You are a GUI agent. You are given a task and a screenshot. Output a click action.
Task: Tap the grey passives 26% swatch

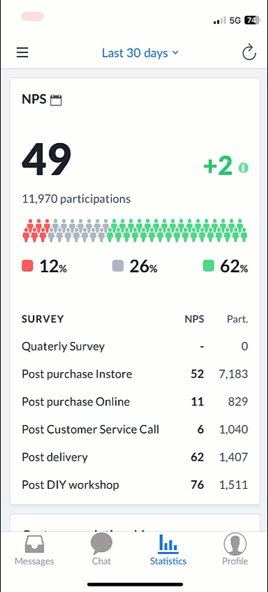[118, 266]
